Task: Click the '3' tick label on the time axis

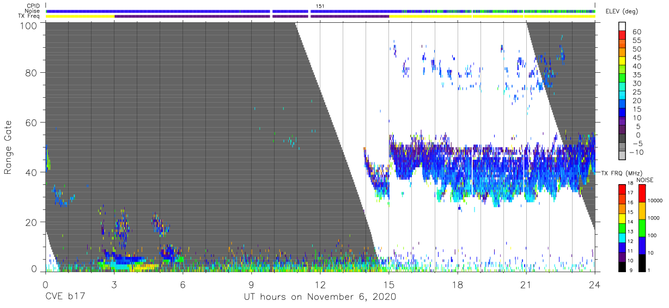Action: coord(114,284)
